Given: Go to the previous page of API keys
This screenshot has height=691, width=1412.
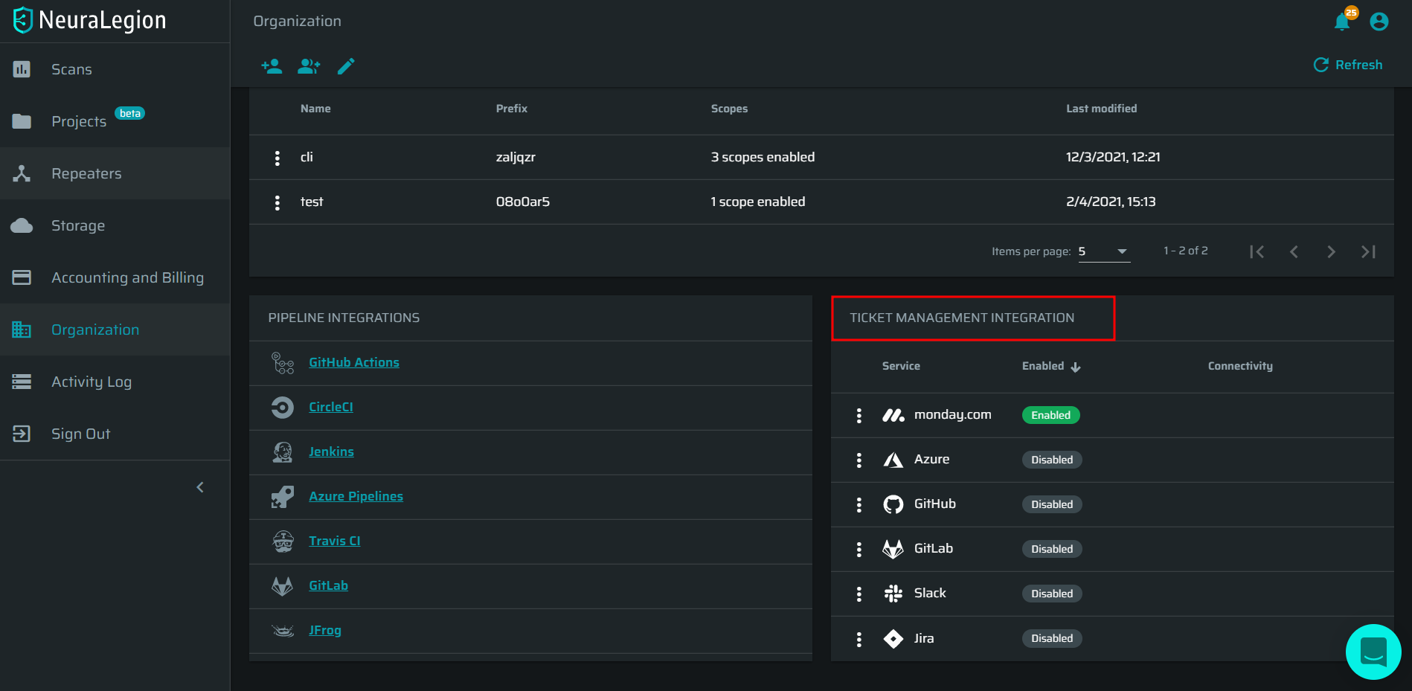Looking at the screenshot, I should [x=1294, y=251].
